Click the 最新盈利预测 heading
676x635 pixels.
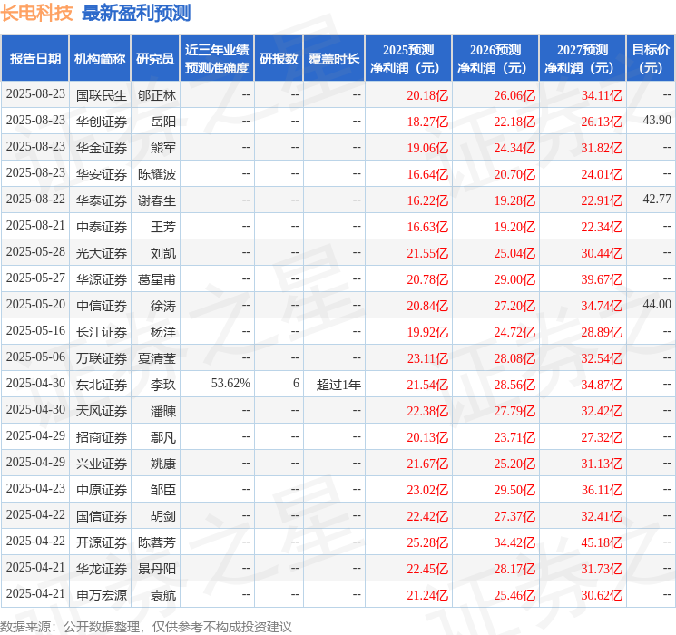pos(136,13)
